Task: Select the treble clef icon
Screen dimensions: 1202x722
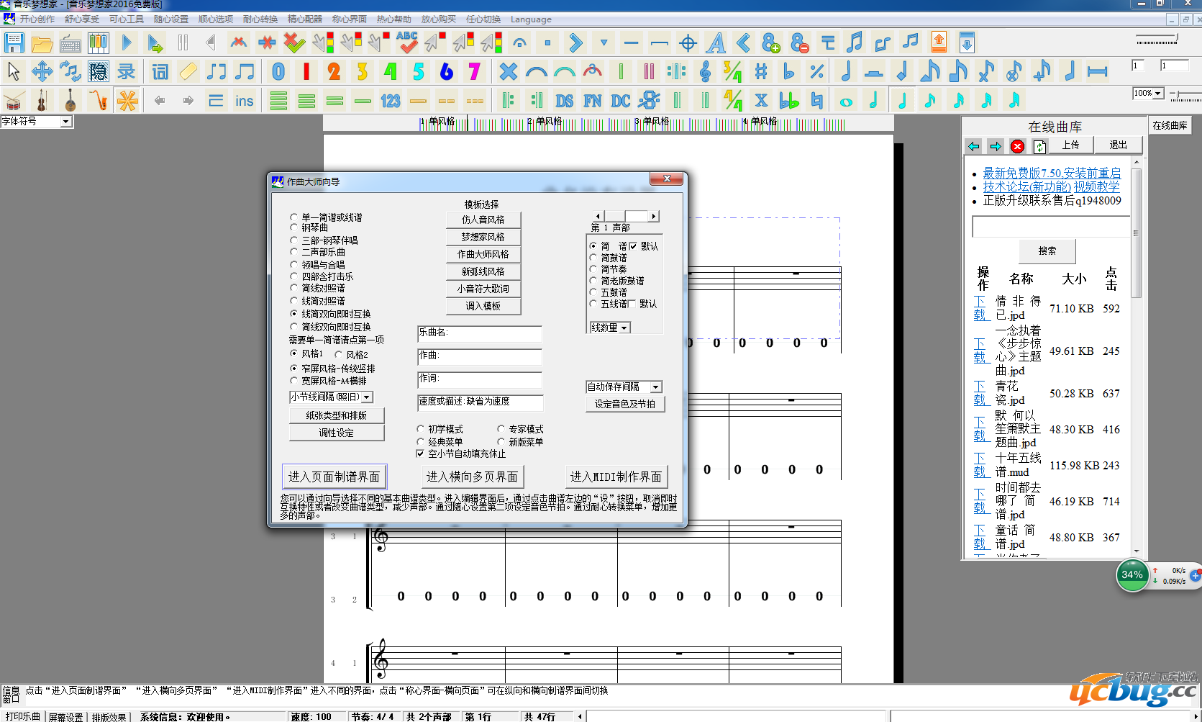Action: point(705,71)
